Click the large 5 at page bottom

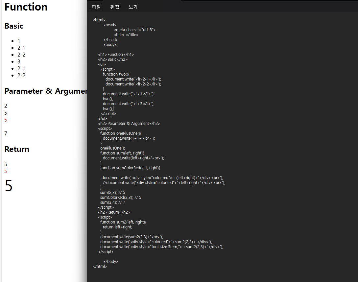pos(9,186)
